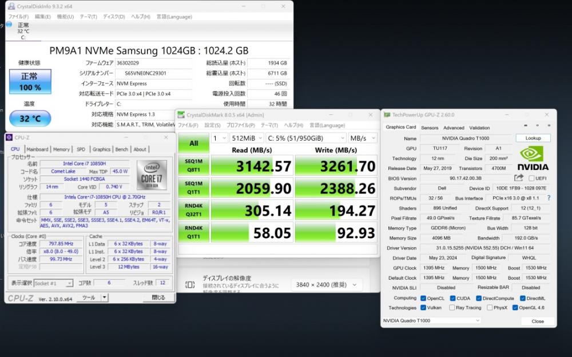Open the NVIDIA Quadro T1000 card selector dropdown
Screen dimensions: 572x357
[x=431, y=320]
